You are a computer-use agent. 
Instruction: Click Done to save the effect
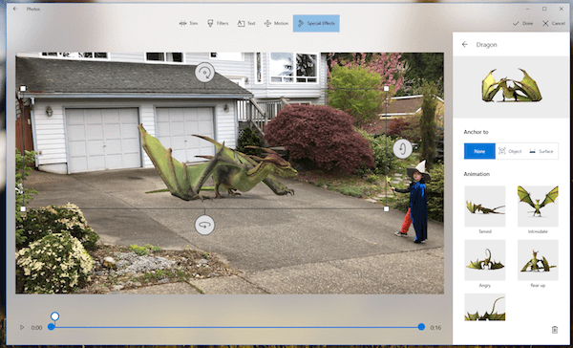click(x=523, y=23)
